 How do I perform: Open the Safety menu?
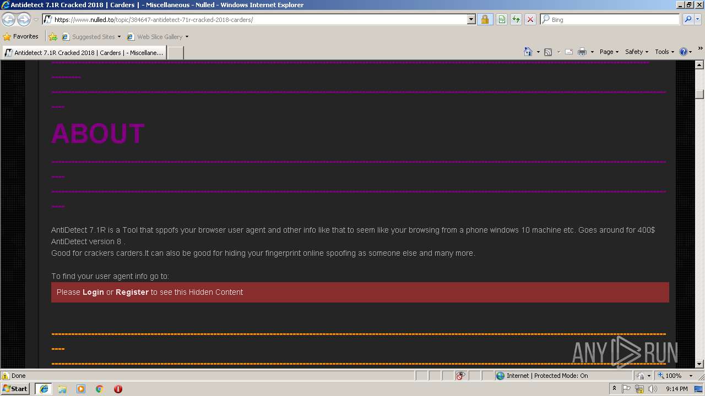coord(637,52)
